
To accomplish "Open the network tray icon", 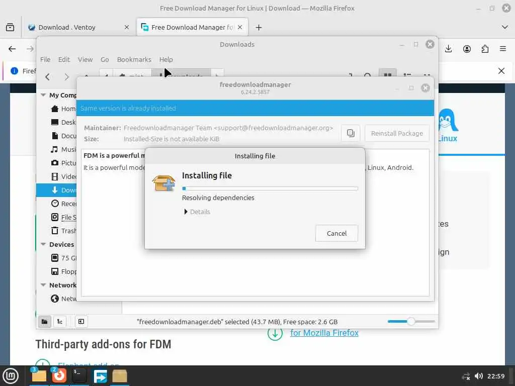I will 466,376.
